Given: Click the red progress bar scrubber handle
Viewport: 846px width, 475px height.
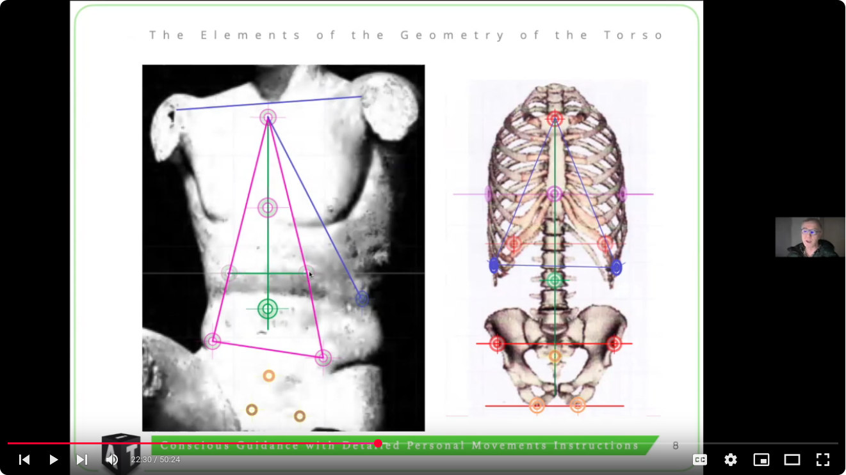Looking at the screenshot, I should click(x=378, y=443).
